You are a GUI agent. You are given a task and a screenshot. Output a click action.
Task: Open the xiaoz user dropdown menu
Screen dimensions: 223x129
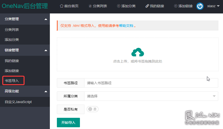click(x=213, y=6)
